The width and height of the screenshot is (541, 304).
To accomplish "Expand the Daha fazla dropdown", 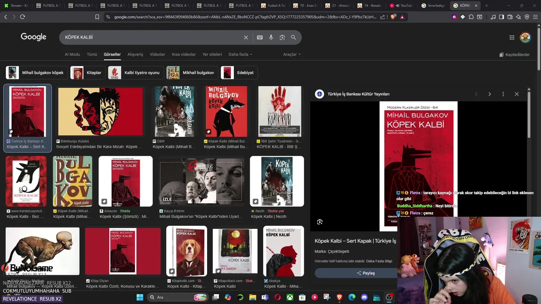I will [240, 54].
